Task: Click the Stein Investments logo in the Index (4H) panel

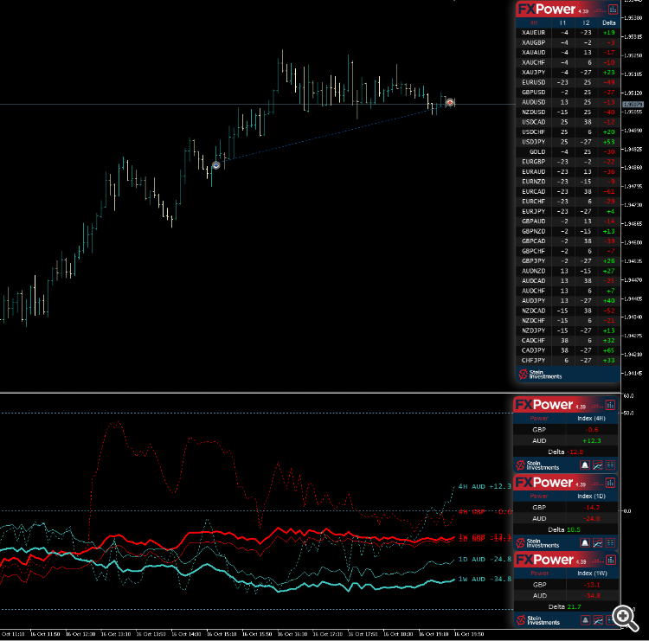Action: [537, 465]
